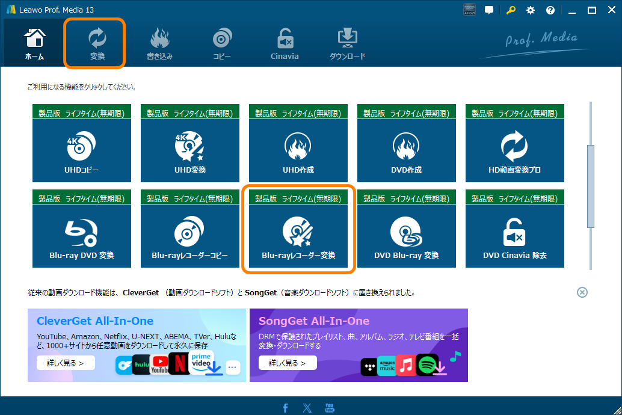Image resolution: width=622 pixels, height=415 pixels.
Task: Click the CleverGet name in the notice text
Action: (x=141, y=292)
